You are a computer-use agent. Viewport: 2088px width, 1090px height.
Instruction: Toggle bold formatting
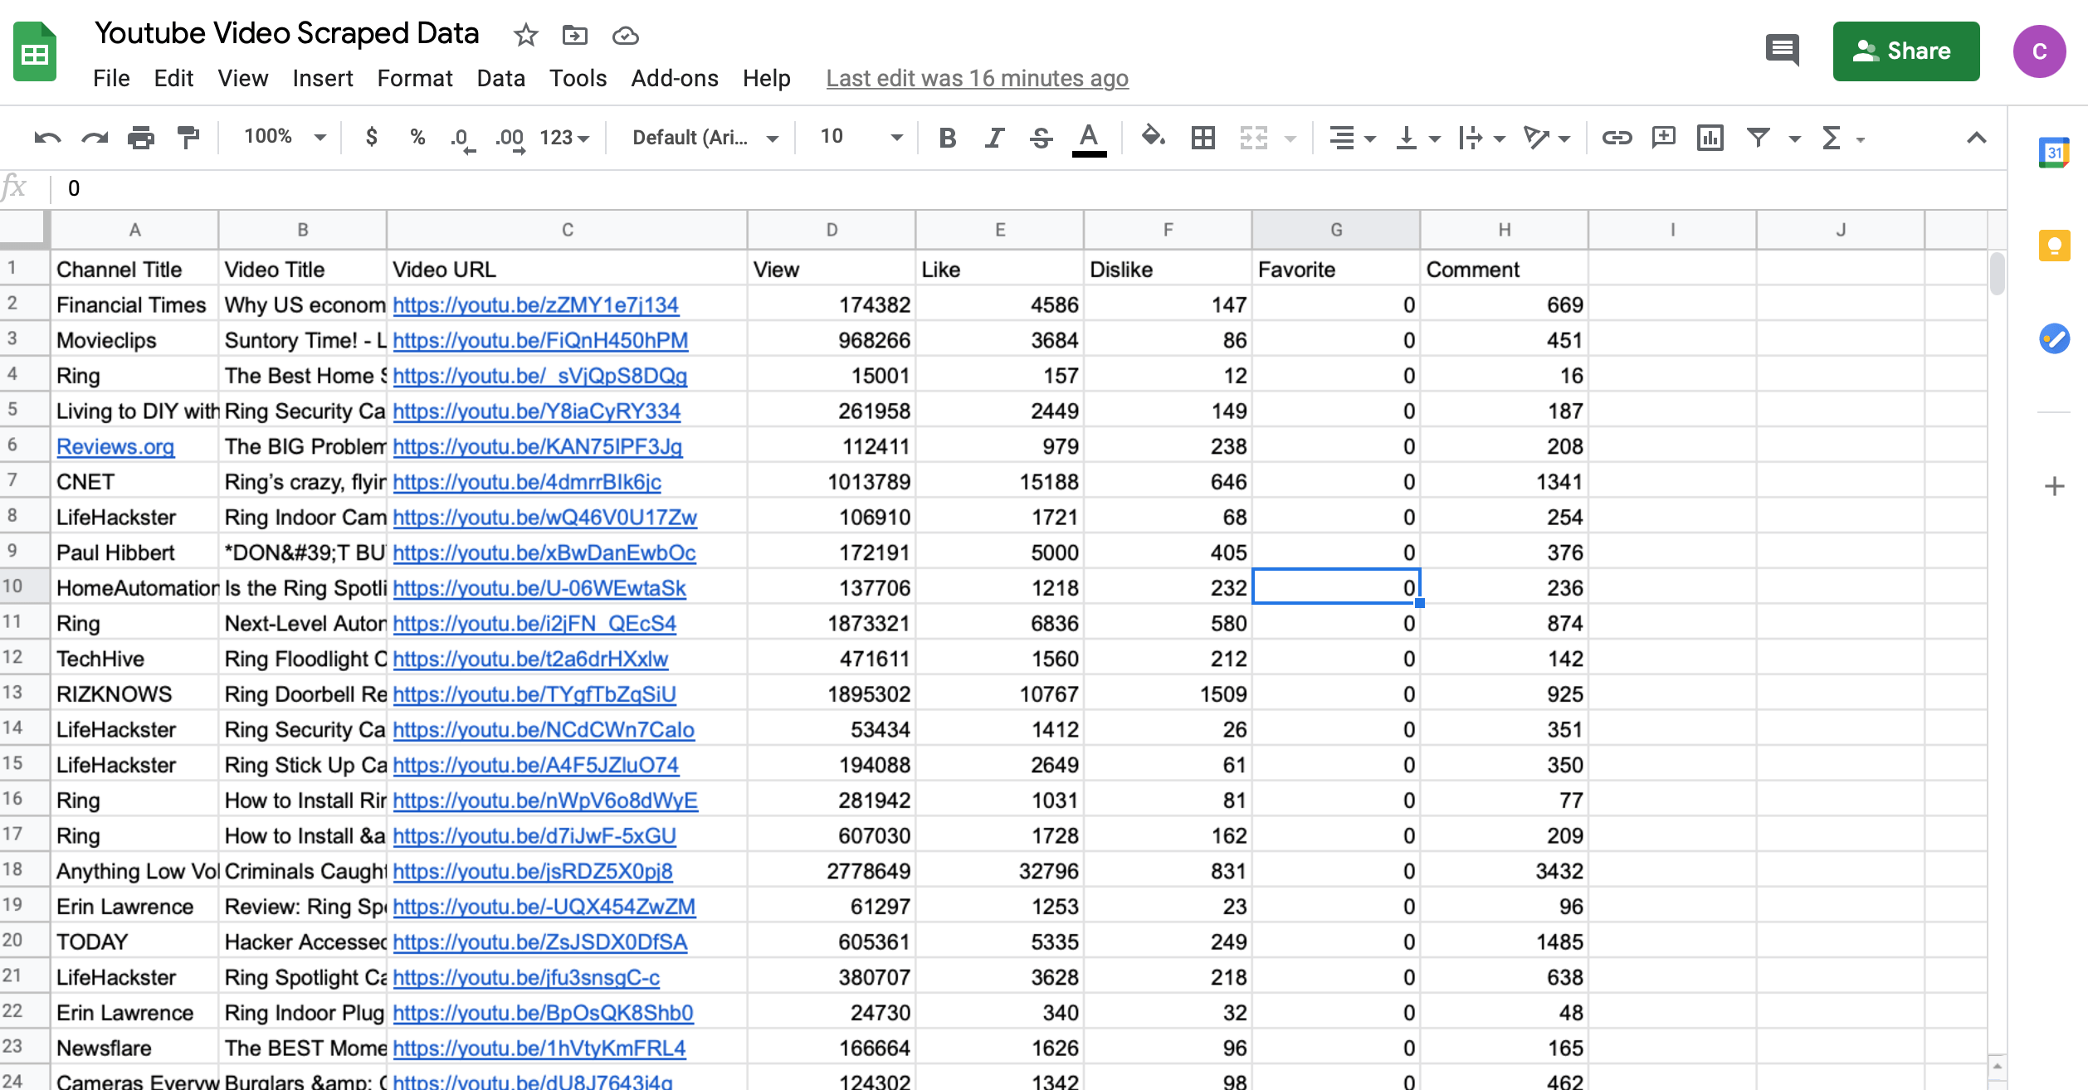click(947, 138)
